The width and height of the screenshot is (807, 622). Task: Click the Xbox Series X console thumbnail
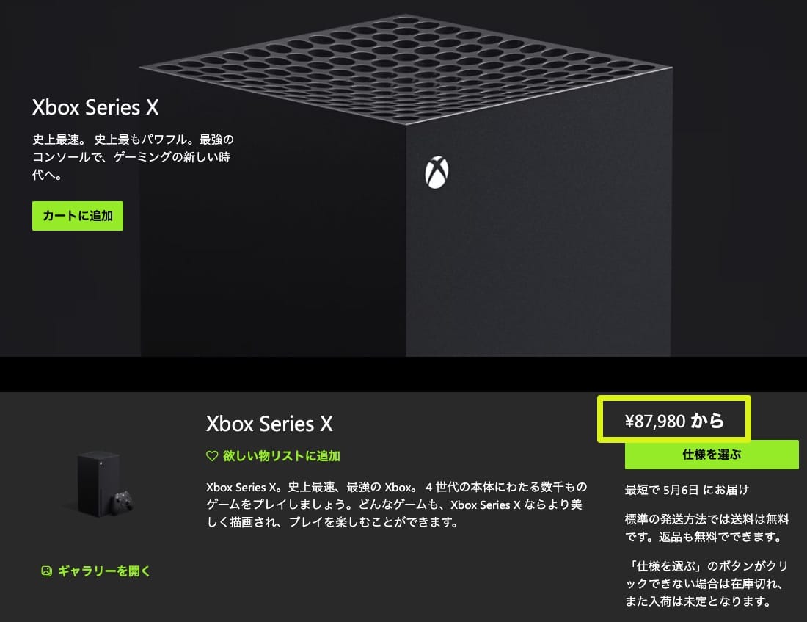point(99,483)
